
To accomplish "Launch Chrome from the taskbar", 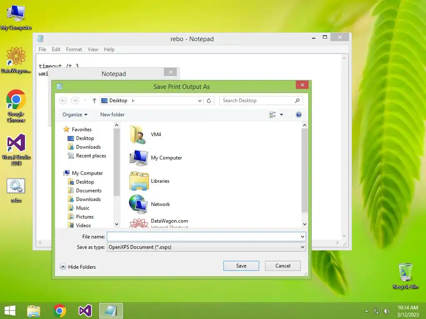I will point(59,311).
